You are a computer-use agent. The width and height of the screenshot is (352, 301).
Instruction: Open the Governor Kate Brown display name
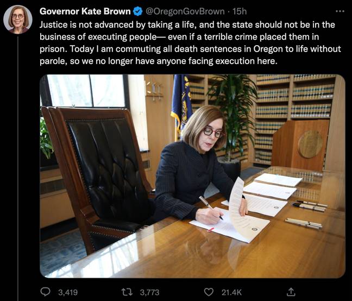tap(85, 11)
